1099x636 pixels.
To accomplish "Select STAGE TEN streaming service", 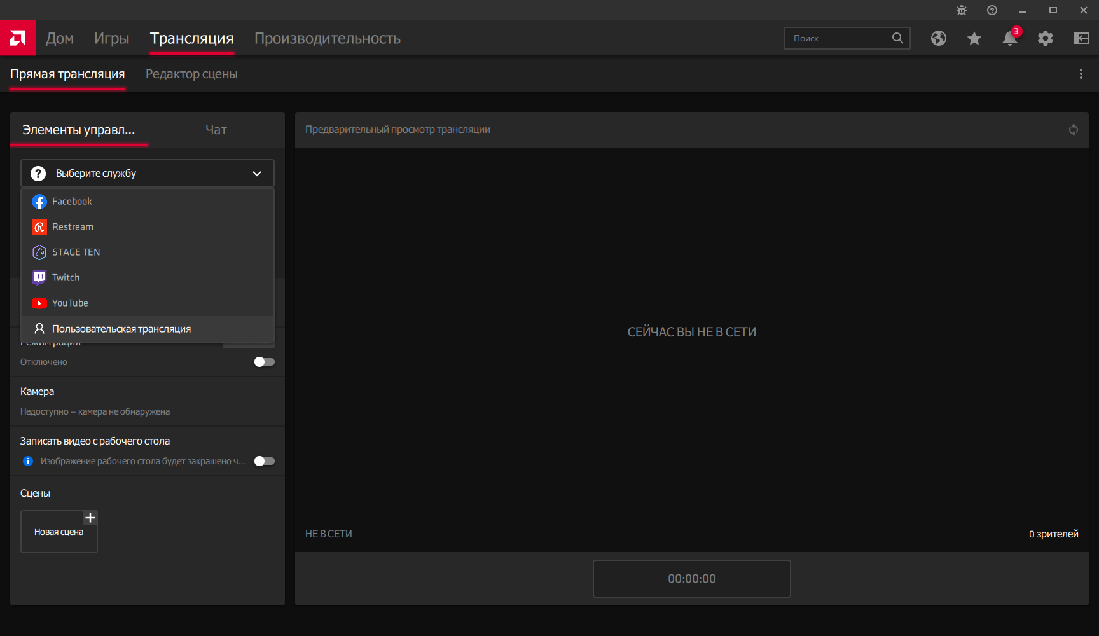I will coord(148,252).
